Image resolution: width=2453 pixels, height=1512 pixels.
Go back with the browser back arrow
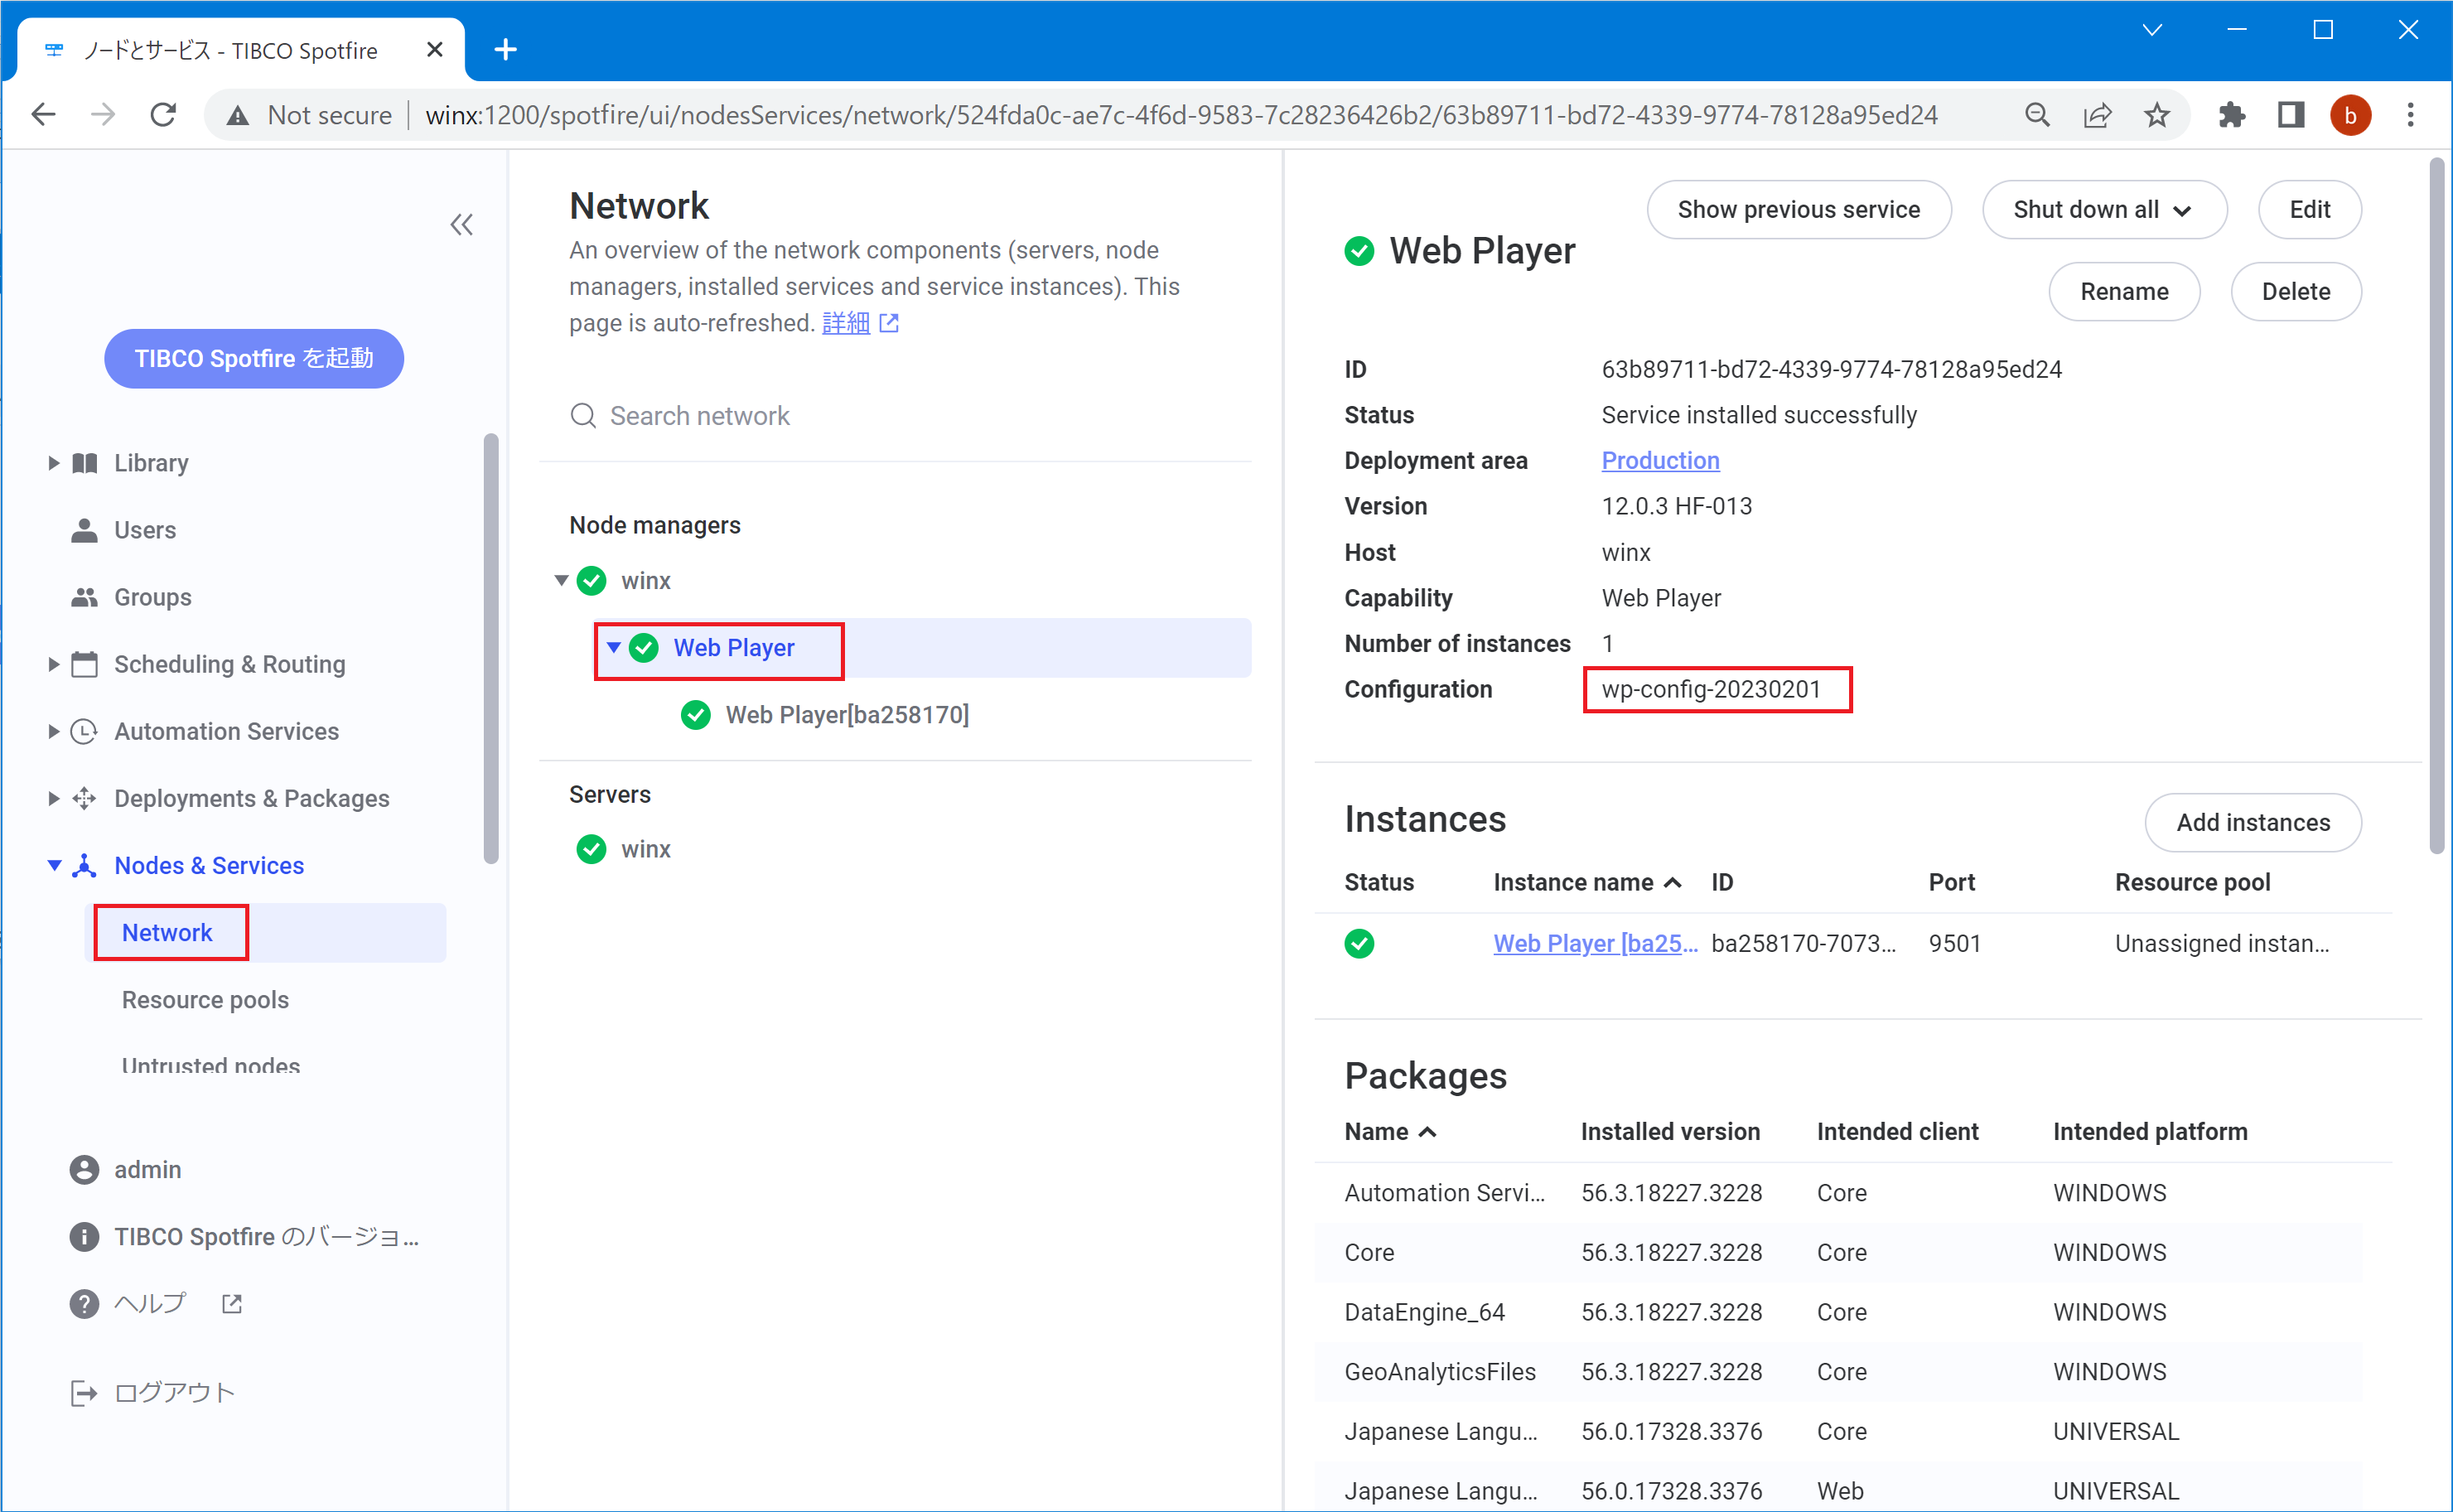(43, 115)
